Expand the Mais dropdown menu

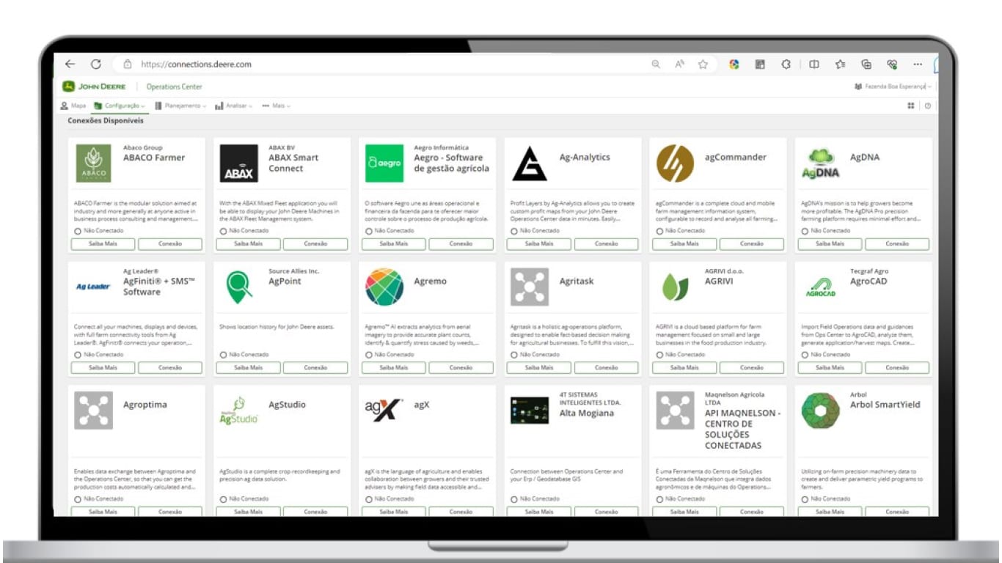277,106
